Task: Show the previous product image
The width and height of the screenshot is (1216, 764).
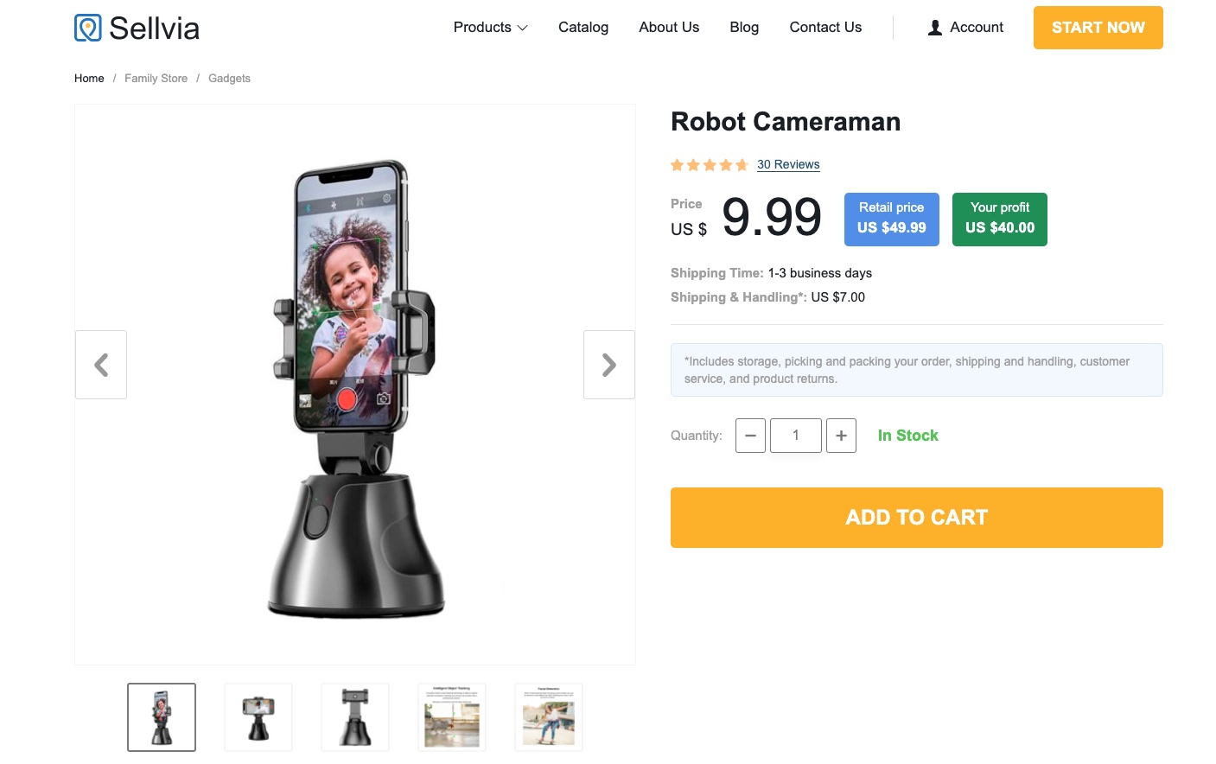Action: click(x=101, y=365)
